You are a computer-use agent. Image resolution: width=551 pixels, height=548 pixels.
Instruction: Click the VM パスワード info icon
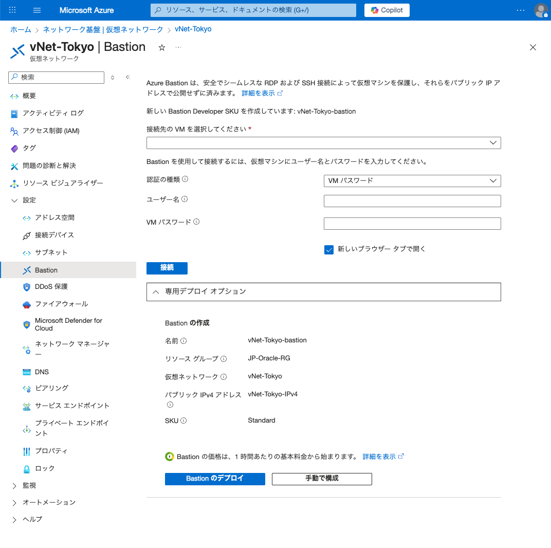196,222
